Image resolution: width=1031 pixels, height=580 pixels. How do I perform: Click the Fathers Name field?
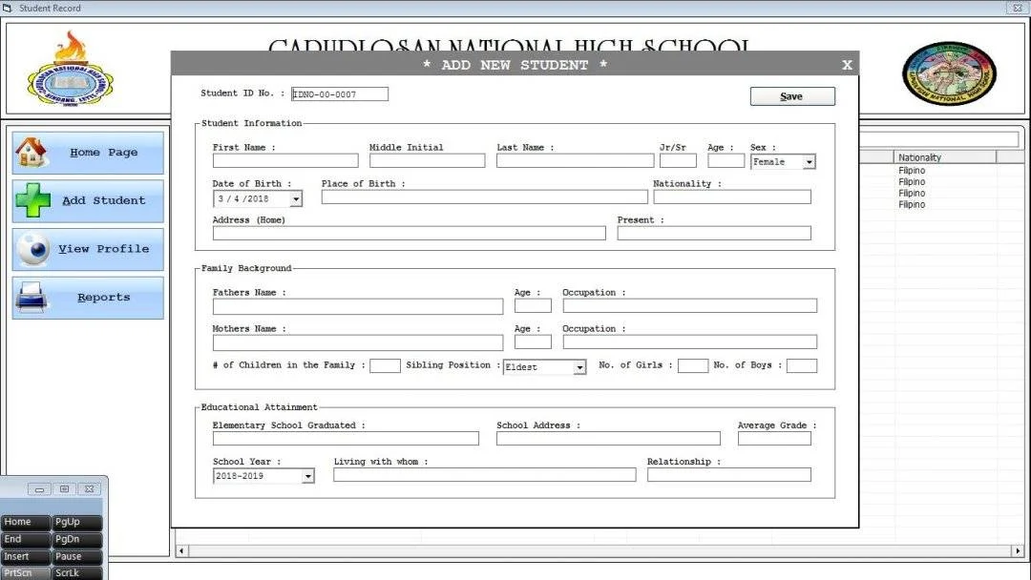click(x=358, y=306)
